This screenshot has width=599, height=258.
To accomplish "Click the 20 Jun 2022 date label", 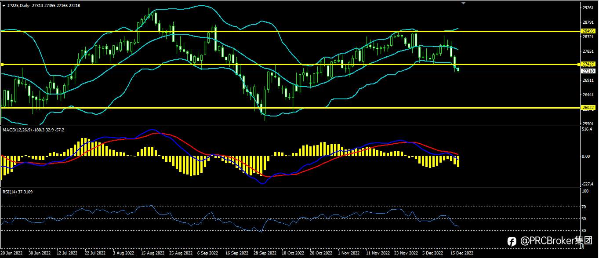I will [x=12, y=253].
